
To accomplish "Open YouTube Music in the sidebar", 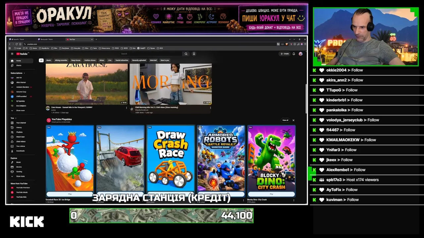I will tap(22, 192).
